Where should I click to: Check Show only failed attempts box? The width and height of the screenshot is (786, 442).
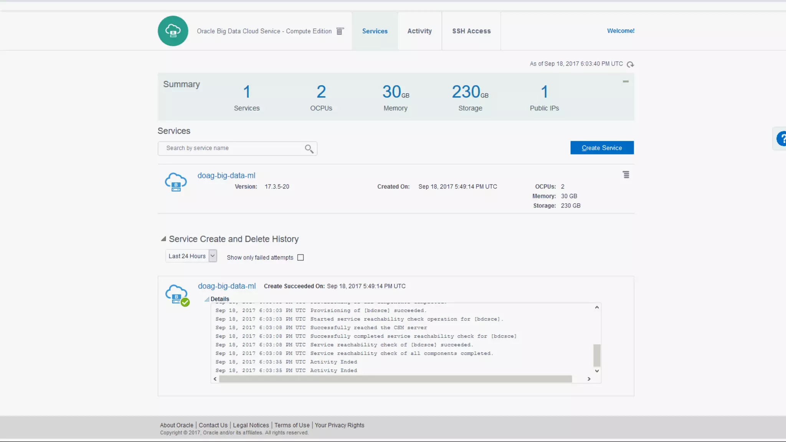301,257
